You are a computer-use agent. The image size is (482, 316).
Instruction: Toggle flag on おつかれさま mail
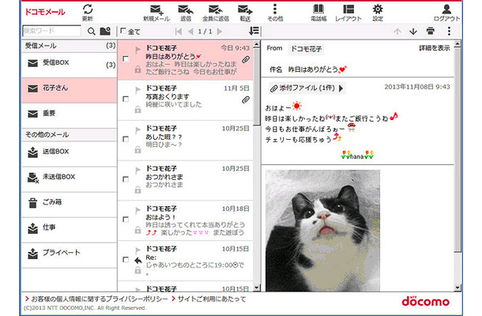click(137, 171)
